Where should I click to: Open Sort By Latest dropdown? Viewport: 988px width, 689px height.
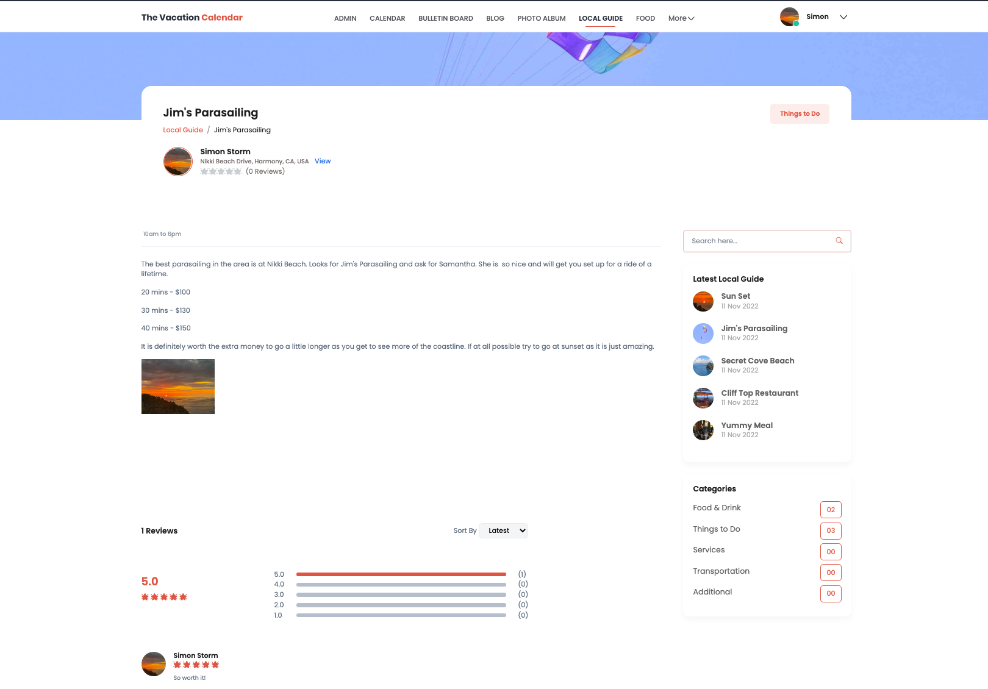tap(504, 531)
